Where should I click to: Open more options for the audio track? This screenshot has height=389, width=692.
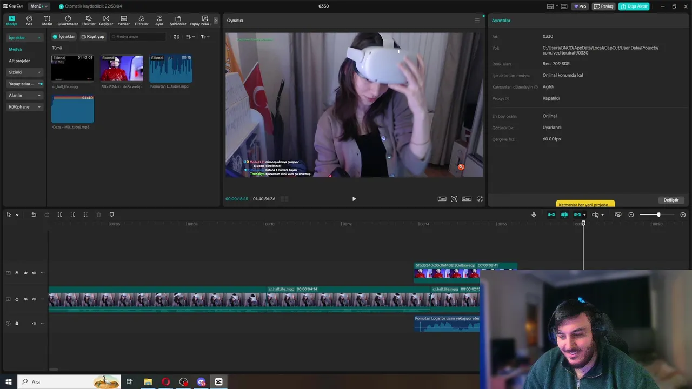pos(43,323)
